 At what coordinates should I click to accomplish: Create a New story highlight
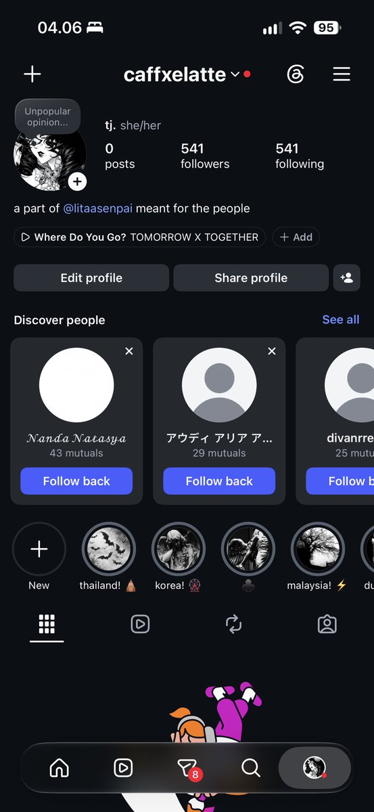(x=39, y=549)
